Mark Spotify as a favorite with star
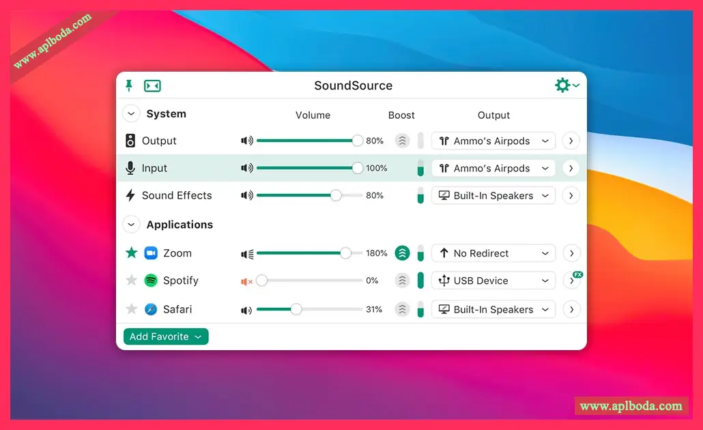The height and width of the screenshot is (430, 703). 131,281
